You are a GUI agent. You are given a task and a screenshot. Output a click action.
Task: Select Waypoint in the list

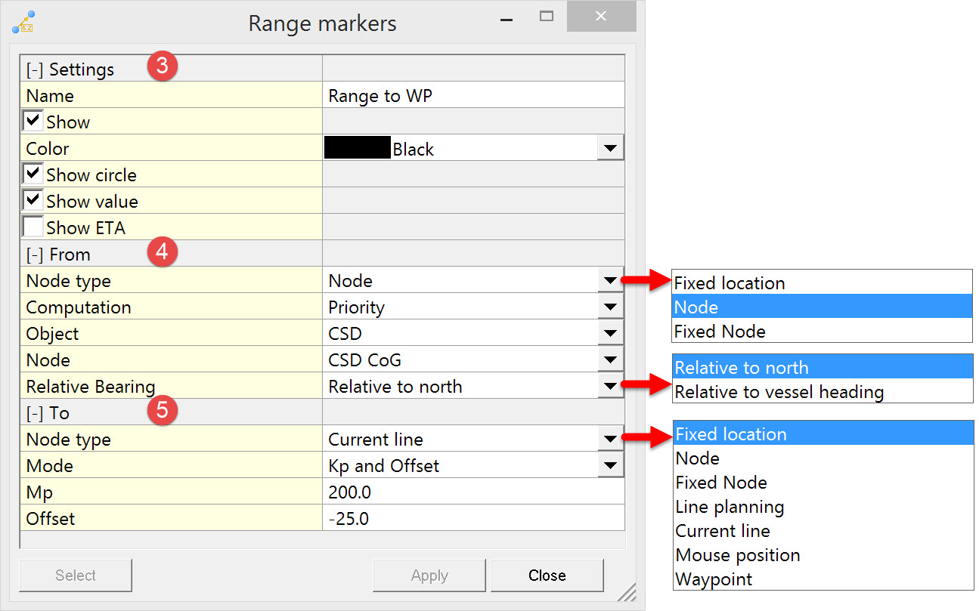[714, 579]
